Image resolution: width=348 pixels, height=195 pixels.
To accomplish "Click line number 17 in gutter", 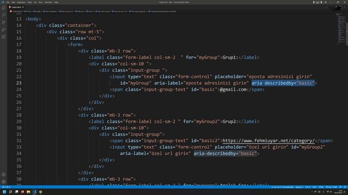I will pos(18,44).
